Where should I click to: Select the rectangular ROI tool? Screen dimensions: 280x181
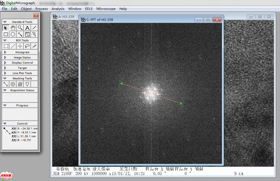coord(6,46)
